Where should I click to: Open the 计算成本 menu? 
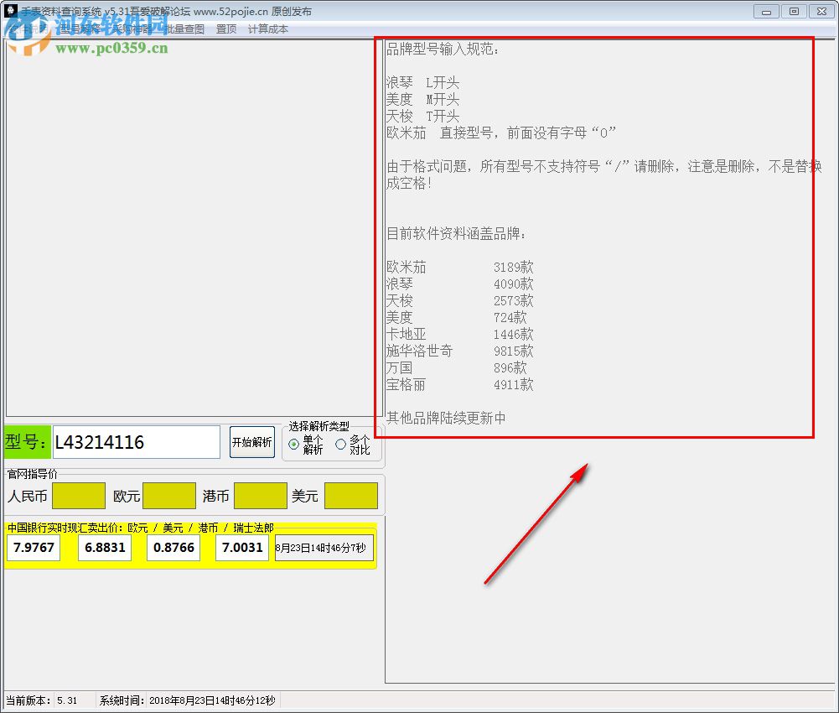pyautogui.click(x=267, y=29)
